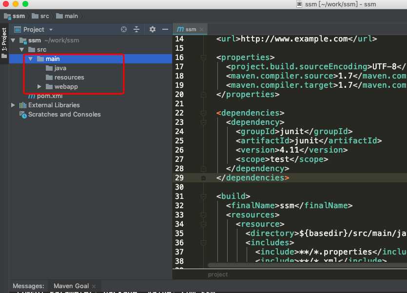Collapse the main folder arrow
The height and width of the screenshot is (293, 407).
31,59
